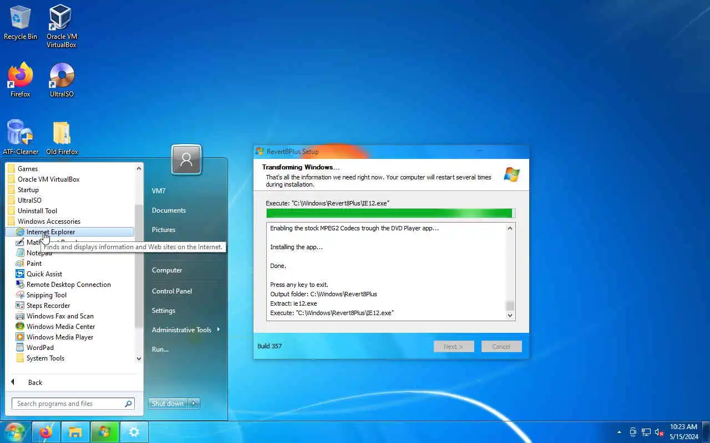Click the Revert8Plus Setup taskbar button
Screen dimensions: 710x443
click(104, 432)
